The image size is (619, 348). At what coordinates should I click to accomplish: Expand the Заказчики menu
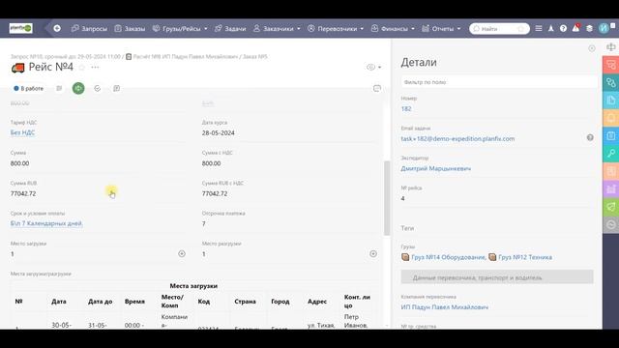[x=277, y=28]
